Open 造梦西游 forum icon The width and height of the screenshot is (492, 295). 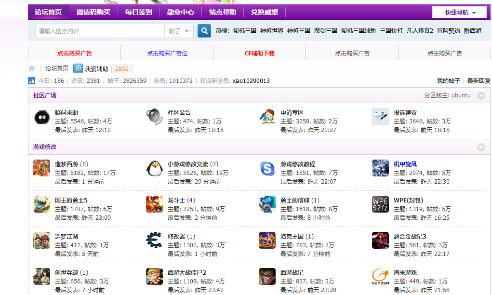pos(42,168)
